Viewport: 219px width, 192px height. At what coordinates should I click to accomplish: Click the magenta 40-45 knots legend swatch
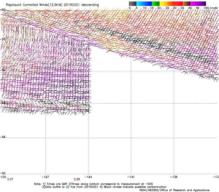pos(194,4)
